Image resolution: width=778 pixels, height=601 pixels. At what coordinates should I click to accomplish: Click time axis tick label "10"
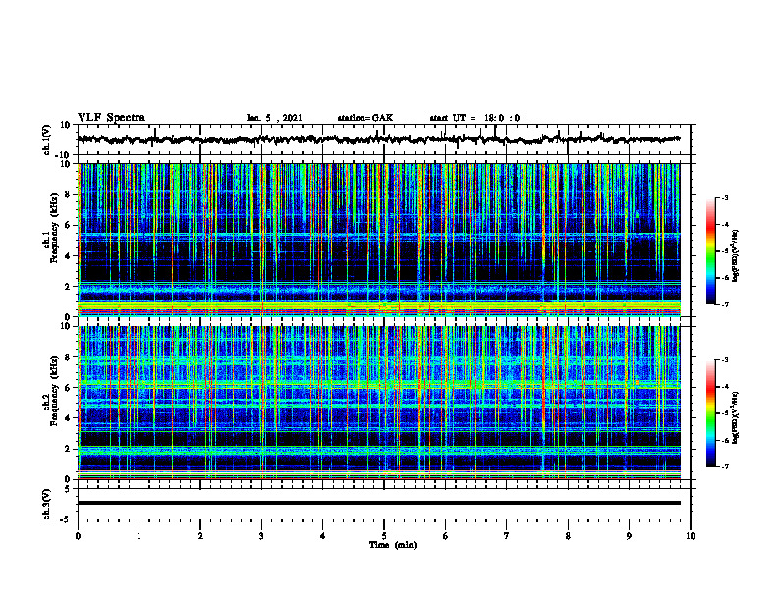691,536
